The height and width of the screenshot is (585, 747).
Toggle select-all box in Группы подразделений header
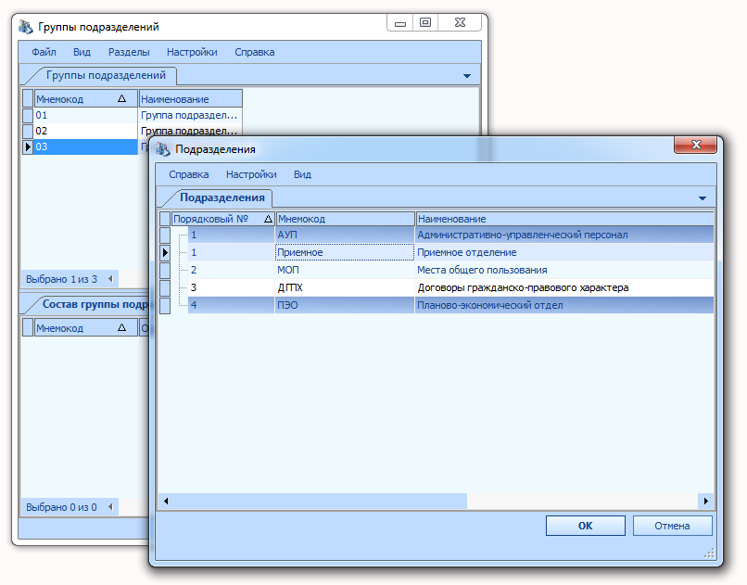(28, 99)
